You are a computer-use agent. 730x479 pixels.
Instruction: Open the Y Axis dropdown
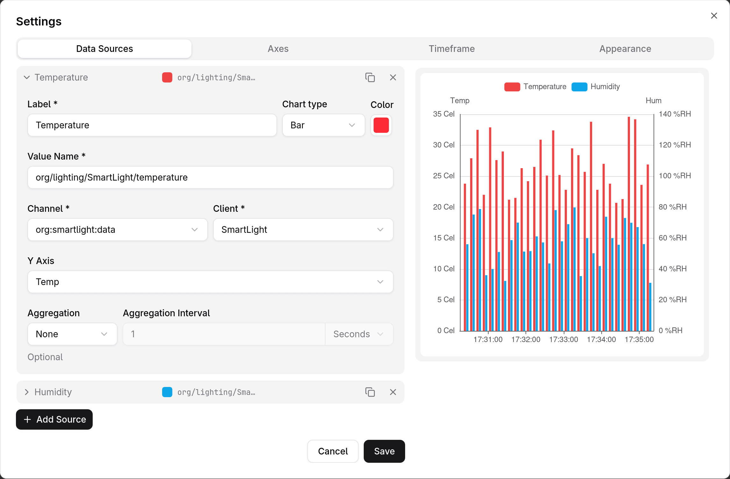210,282
